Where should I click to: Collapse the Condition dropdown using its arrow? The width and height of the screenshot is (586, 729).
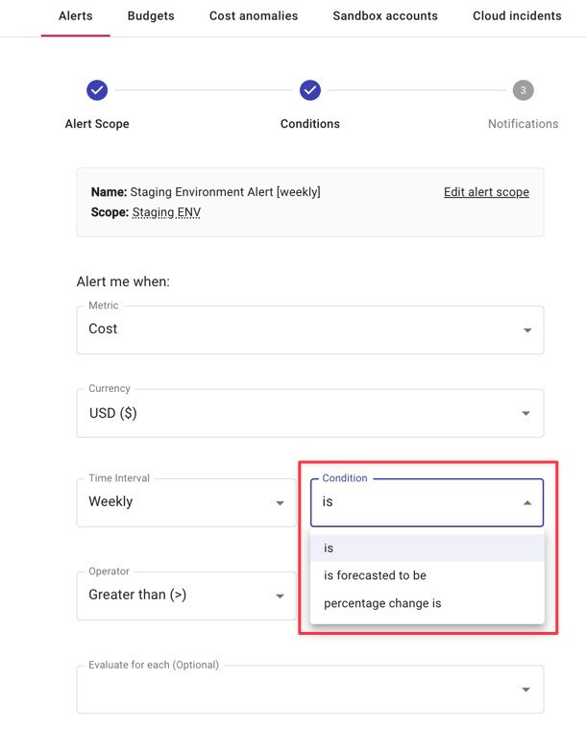click(x=526, y=503)
